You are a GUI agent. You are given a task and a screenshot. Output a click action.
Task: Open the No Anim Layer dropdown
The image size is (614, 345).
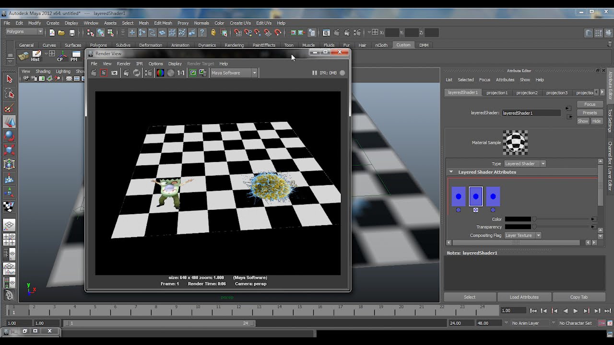(529, 323)
